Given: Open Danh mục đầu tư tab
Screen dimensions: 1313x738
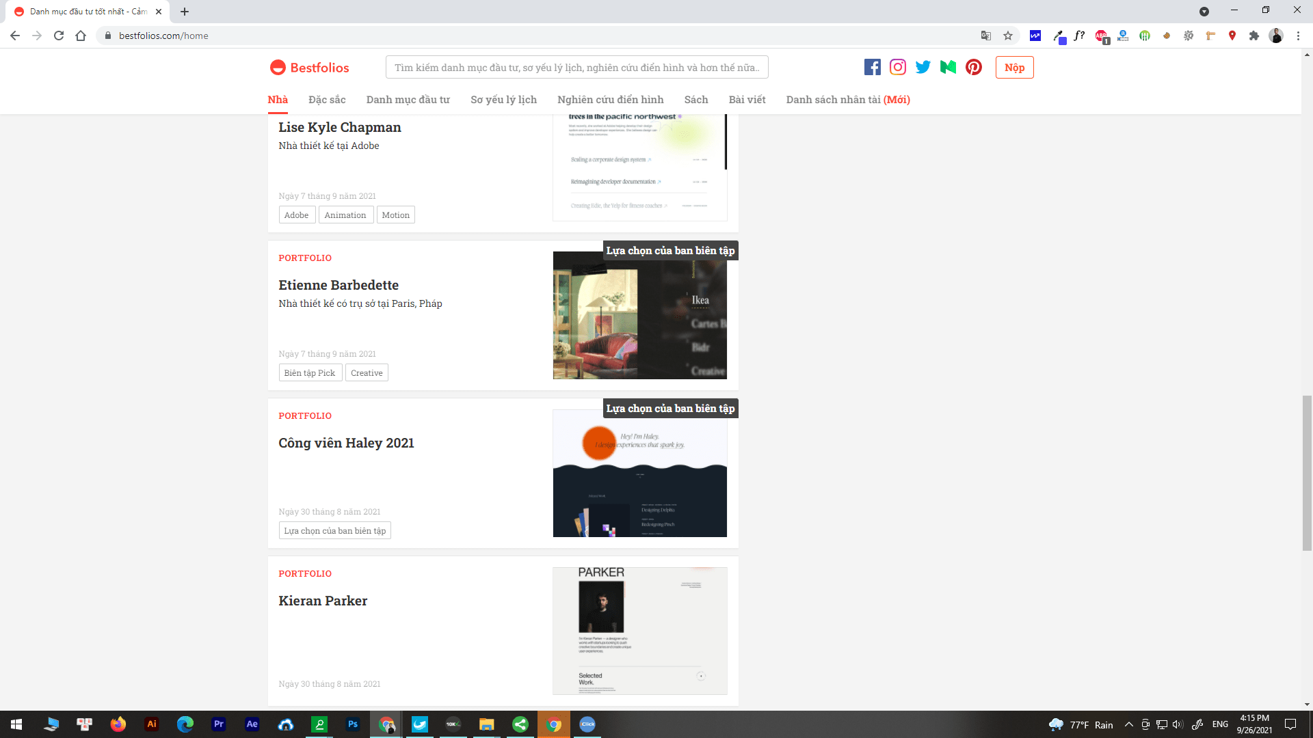Looking at the screenshot, I should click(408, 100).
